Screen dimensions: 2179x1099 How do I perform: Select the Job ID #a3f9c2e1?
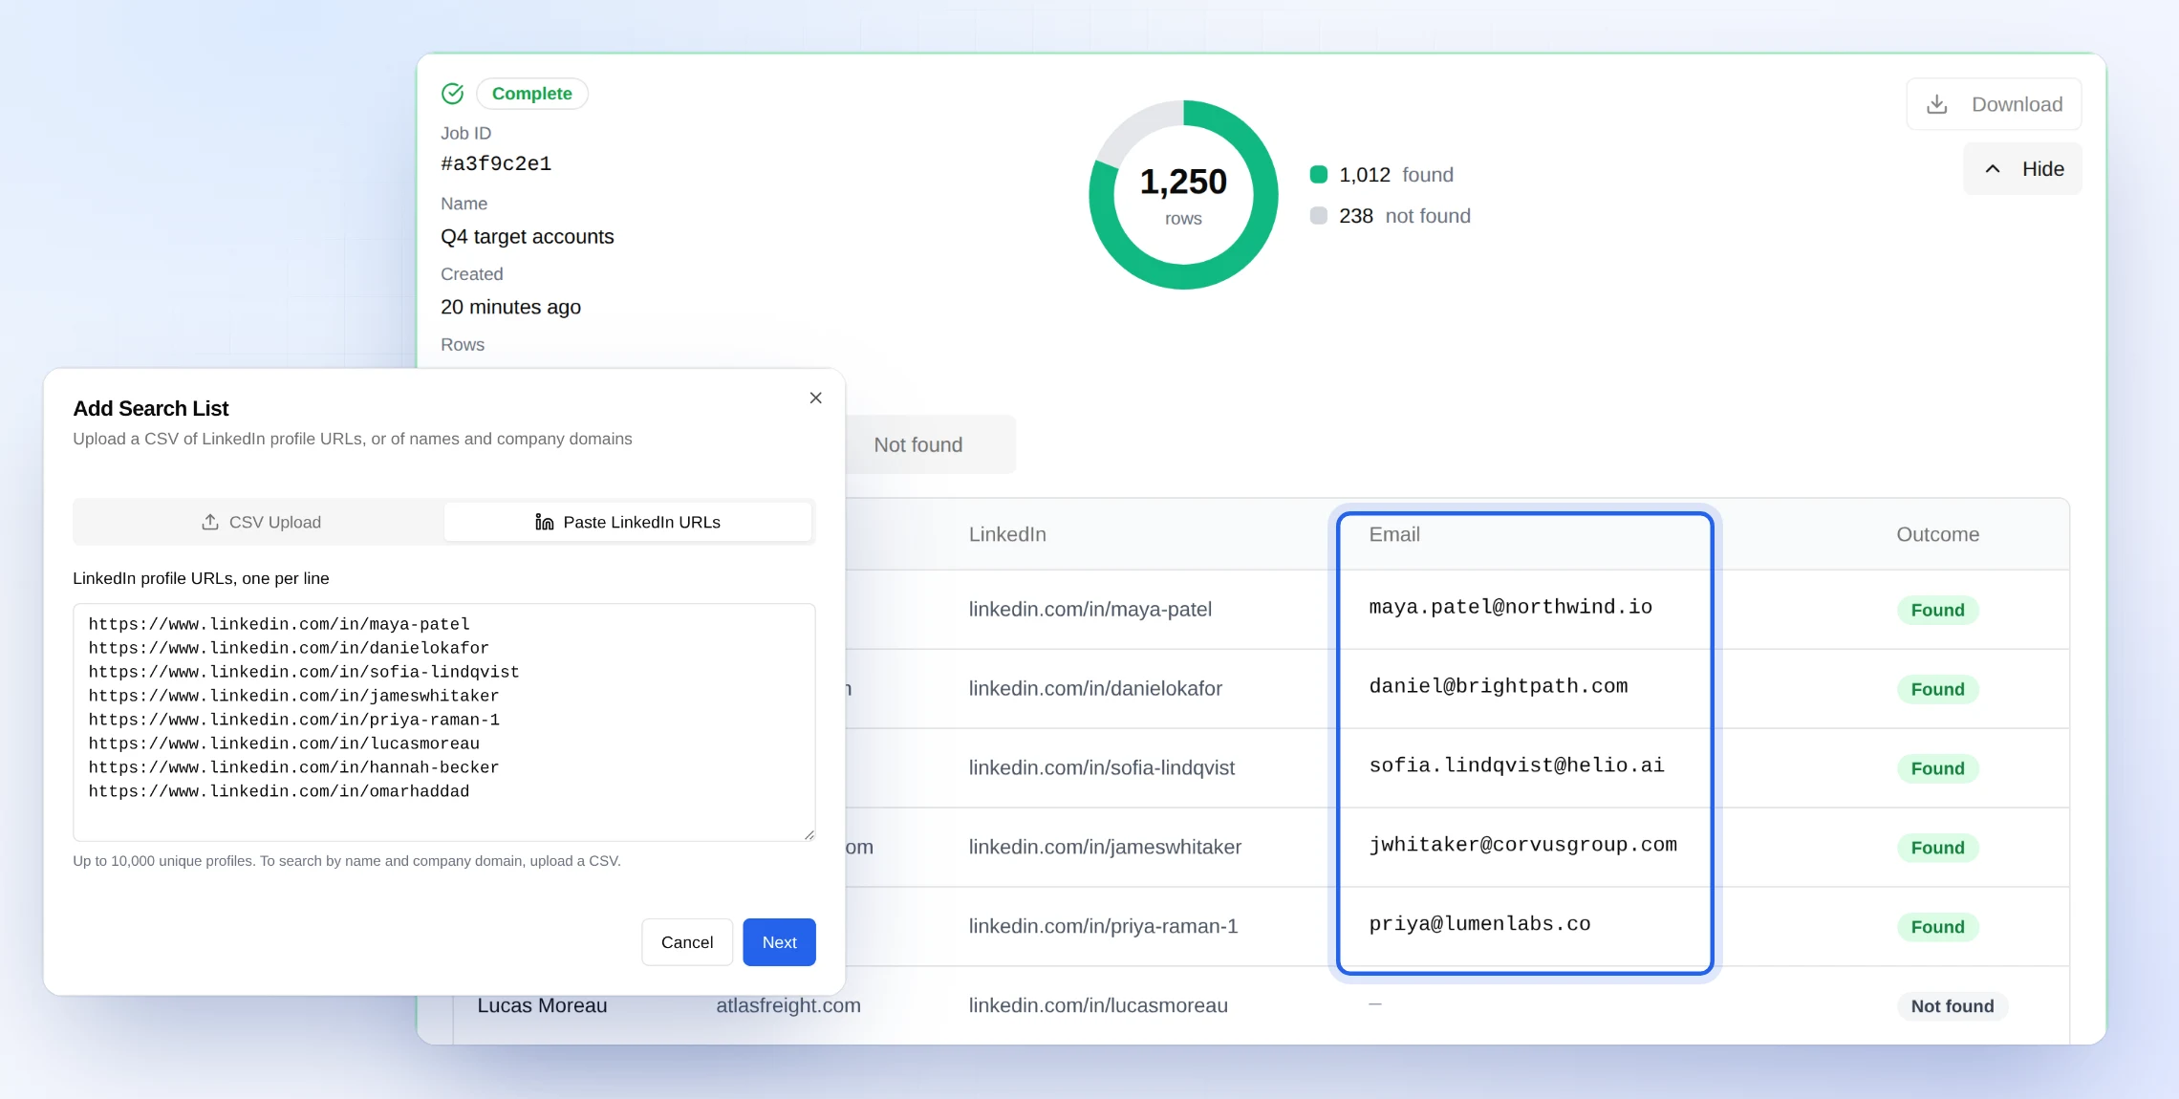(x=496, y=163)
